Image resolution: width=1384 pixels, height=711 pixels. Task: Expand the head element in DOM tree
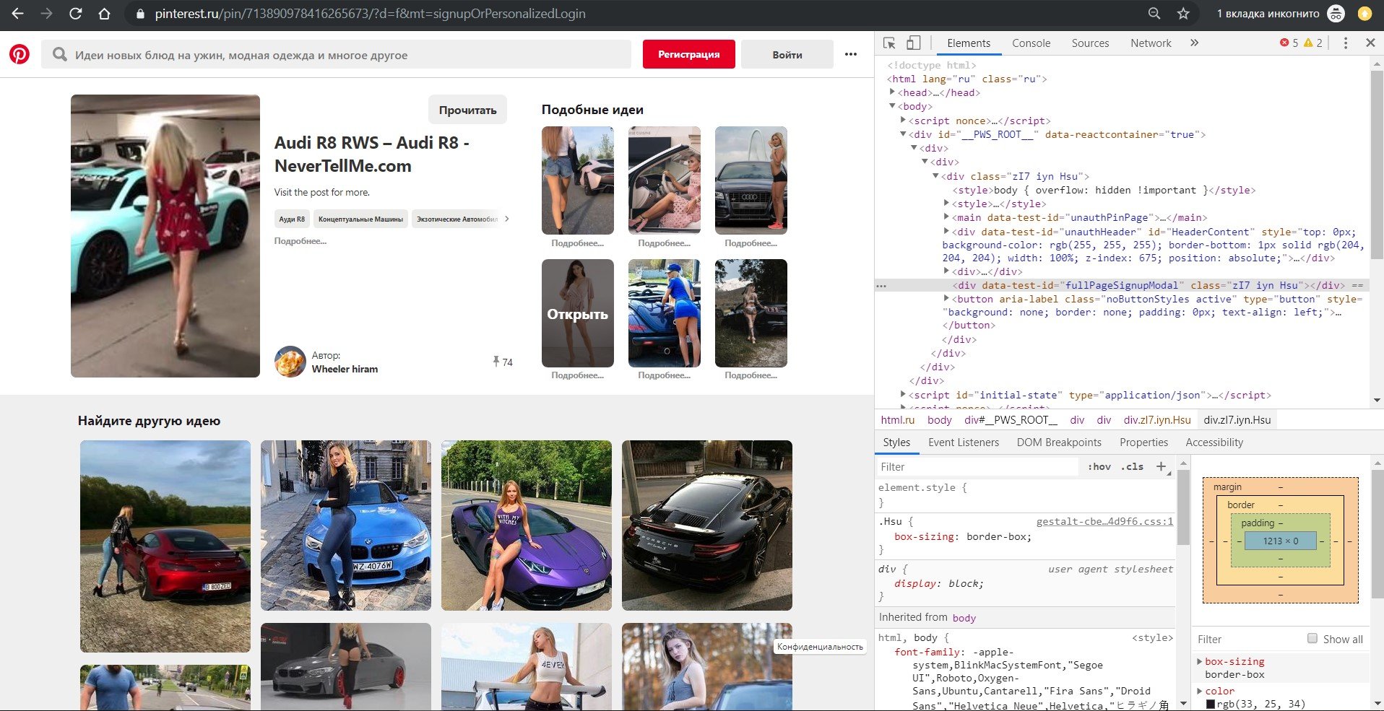893,92
